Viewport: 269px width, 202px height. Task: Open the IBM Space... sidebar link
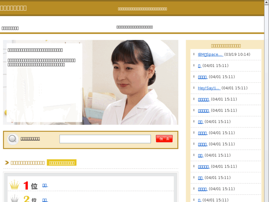pyautogui.click(x=211, y=54)
